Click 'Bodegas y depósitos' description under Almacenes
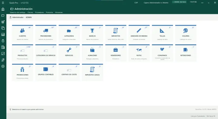This screenshot has width=218, height=119. pos(92,59)
